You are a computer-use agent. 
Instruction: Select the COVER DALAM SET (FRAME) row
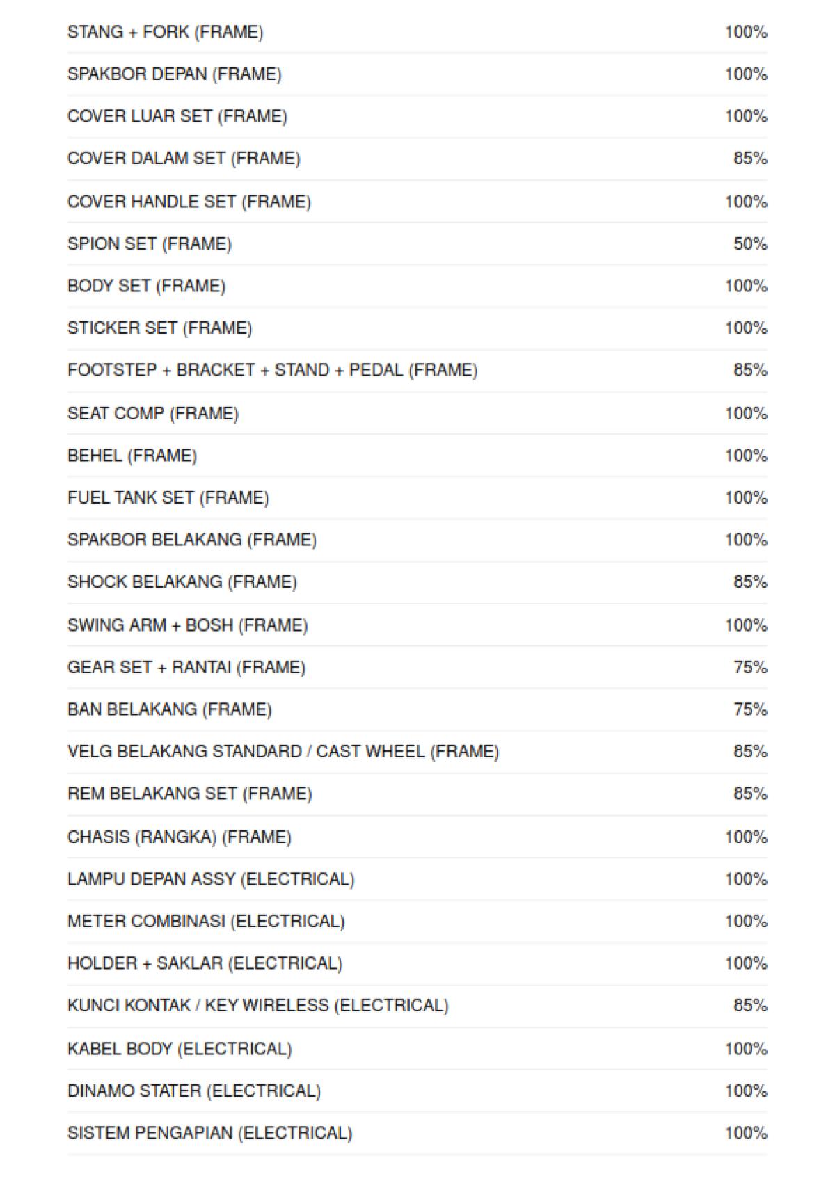(184, 159)
